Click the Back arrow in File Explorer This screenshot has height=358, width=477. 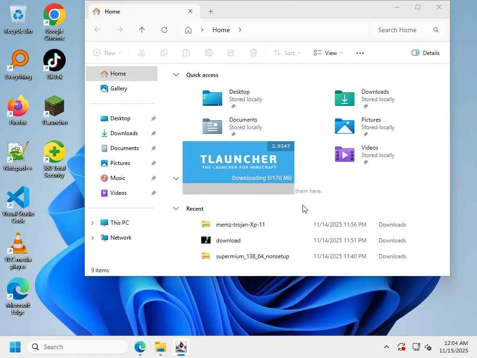[x=97, y=30]
